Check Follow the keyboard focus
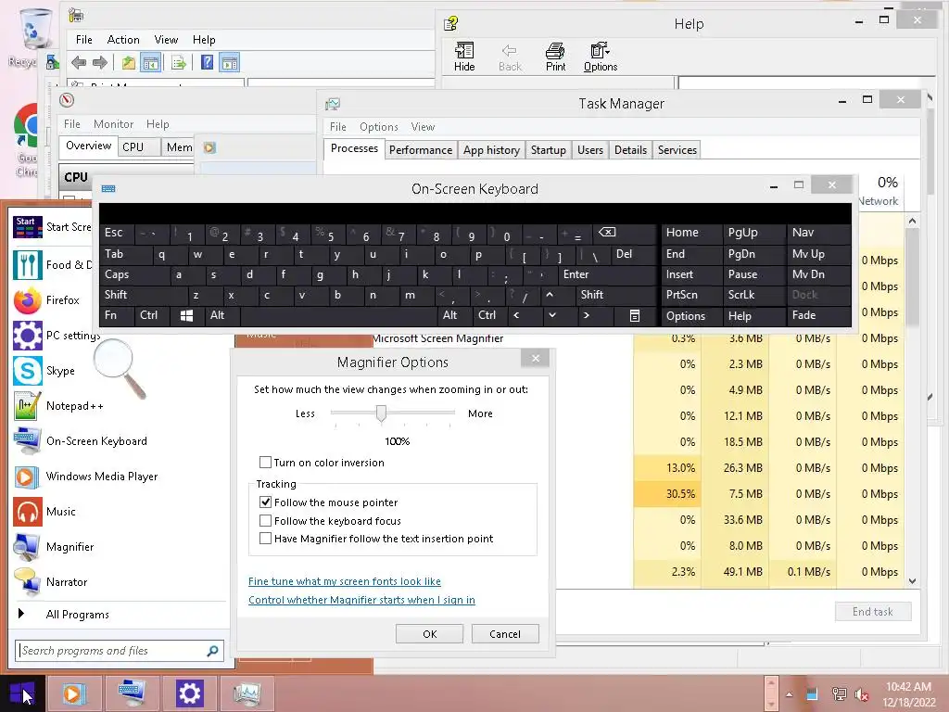The image size is (949, 712). click(265, 521)
